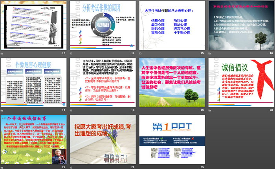This screenshot has width=275, height=169.
Task: Select the 第1PPT logo slide thumbnail
Action: (x=172, y=140)
